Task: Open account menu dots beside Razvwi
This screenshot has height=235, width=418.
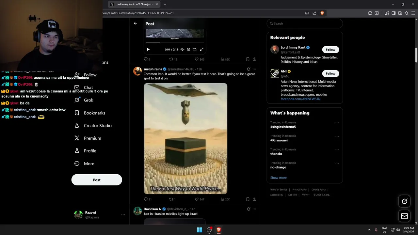Action: (x=123, y=215)
